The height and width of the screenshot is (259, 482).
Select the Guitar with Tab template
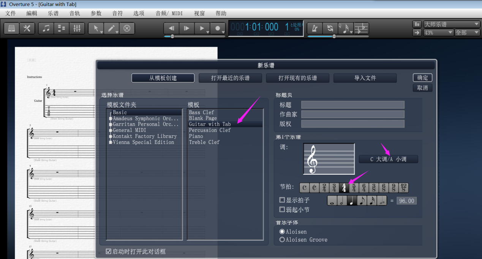coord(209,124)
